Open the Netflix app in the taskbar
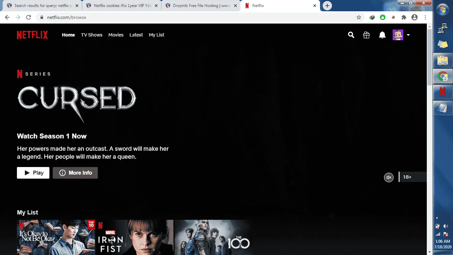The height and width of the screenshot is (255, 453). pos(443,92)
